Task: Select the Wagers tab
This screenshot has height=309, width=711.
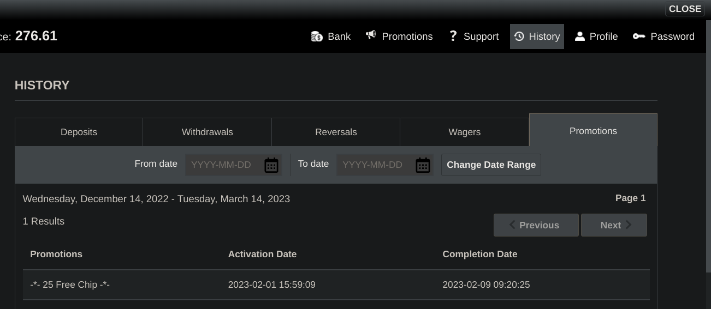Action: click(x=464, y=132)
